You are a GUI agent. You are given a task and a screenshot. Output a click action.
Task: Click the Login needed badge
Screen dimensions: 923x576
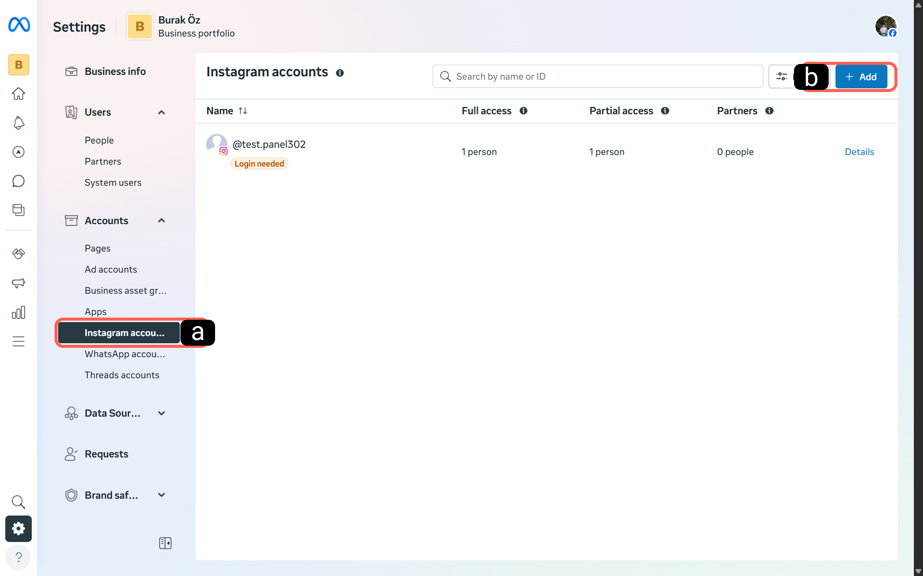(x=259, y=164)
